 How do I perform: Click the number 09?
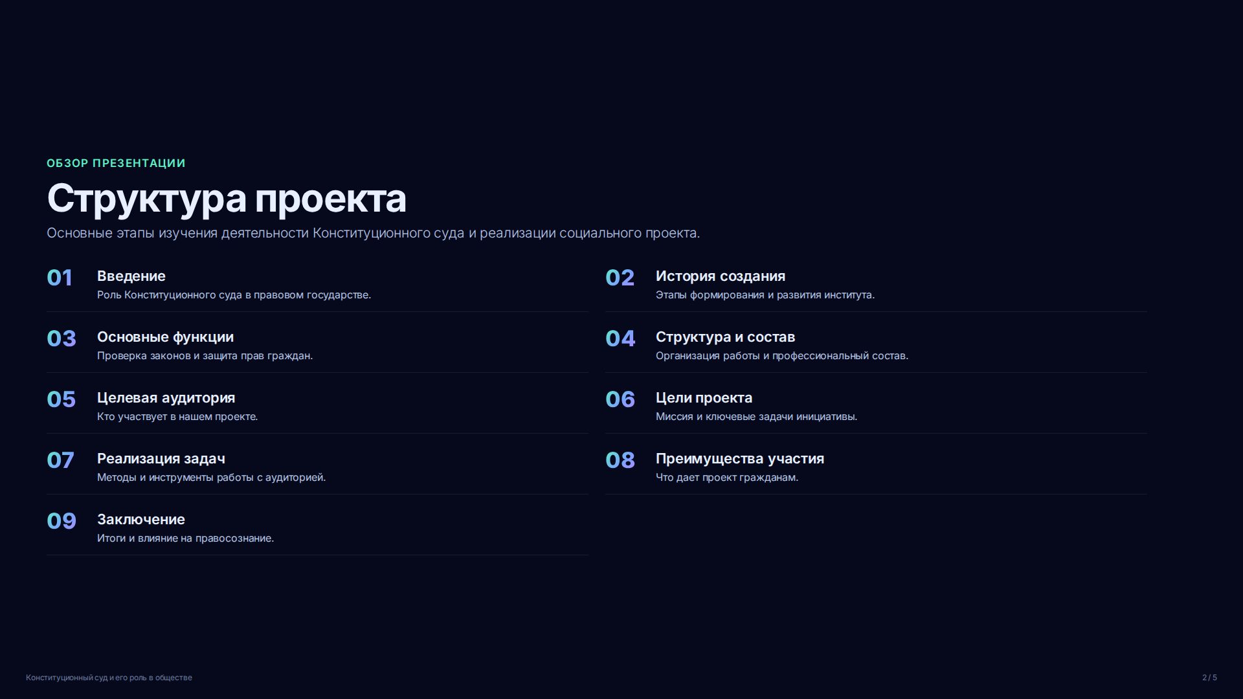point(62,521)
